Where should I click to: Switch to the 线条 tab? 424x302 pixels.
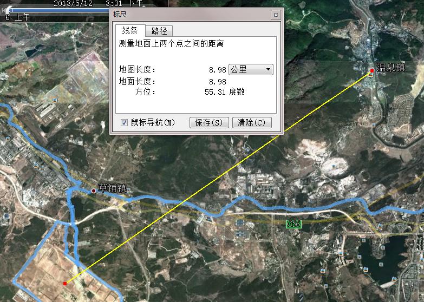[x=129, y=30]
